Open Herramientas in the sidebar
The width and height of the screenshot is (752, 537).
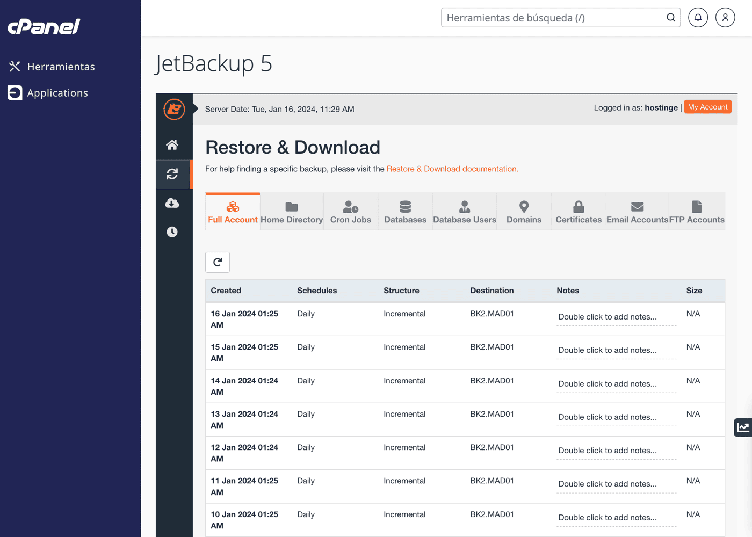[x=52, y=67]
